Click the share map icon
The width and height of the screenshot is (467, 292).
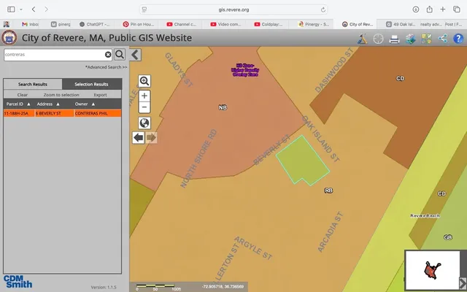[443, 39]
